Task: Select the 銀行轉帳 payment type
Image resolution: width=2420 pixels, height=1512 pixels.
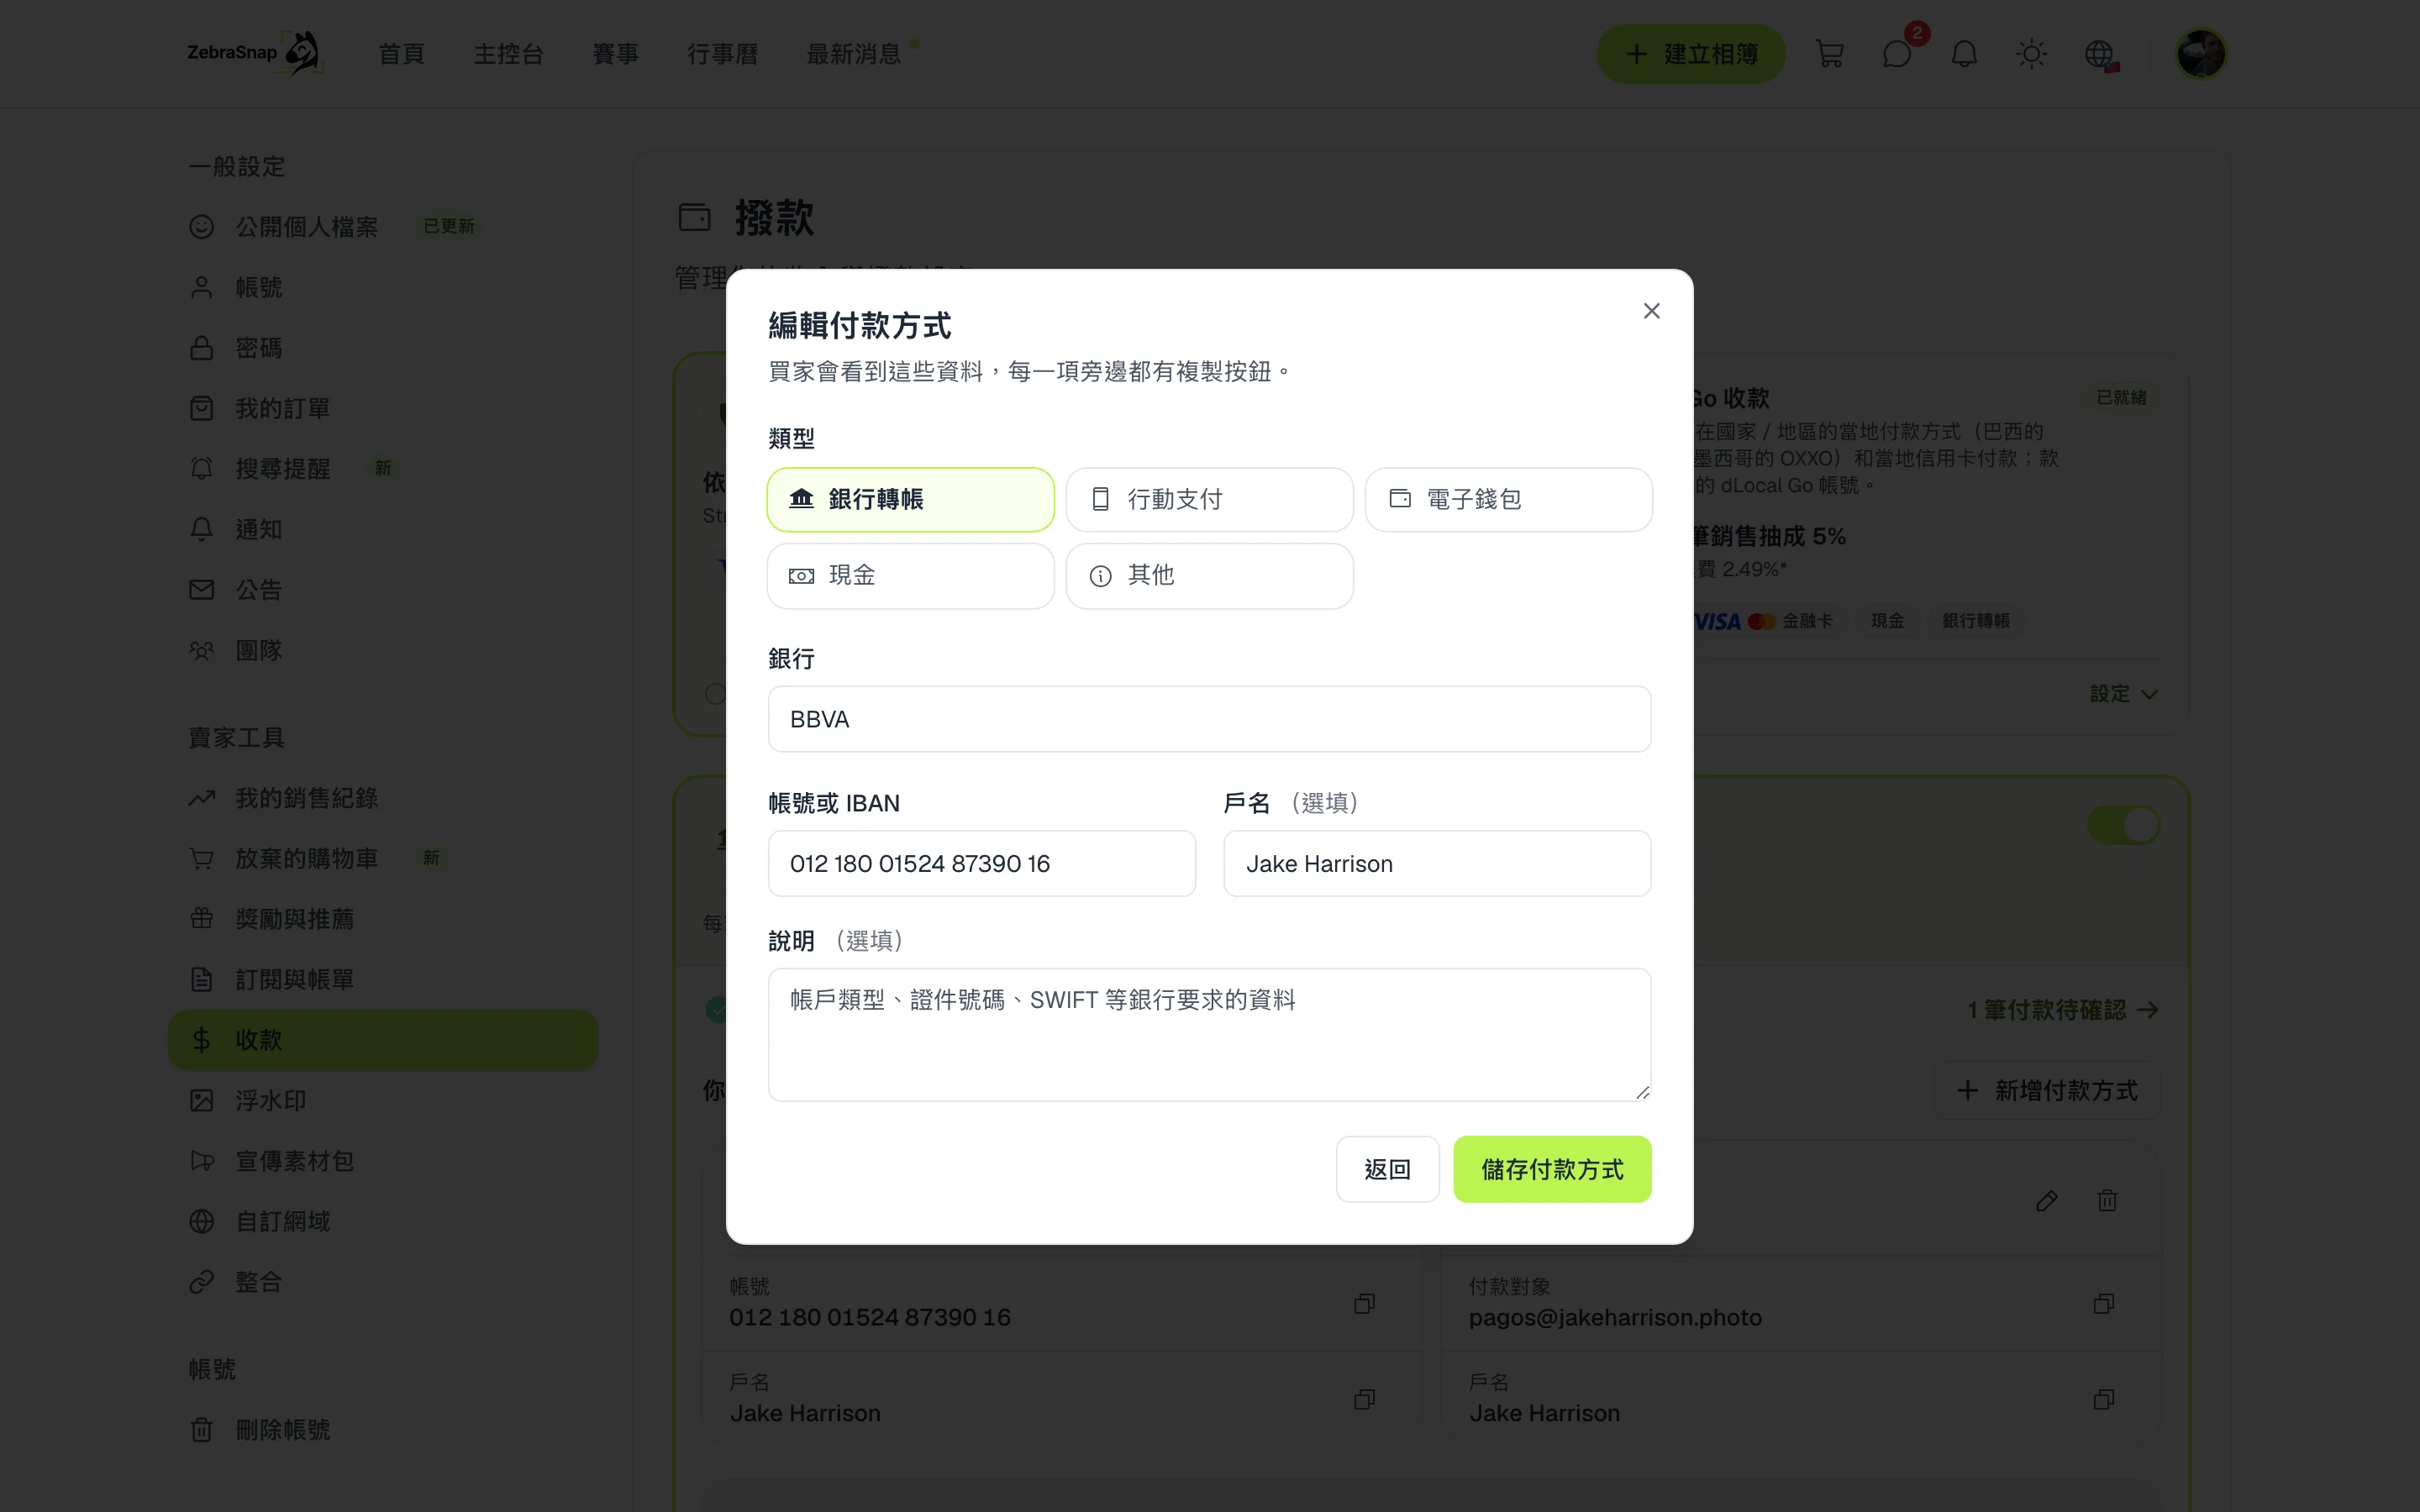Action: 910,499
